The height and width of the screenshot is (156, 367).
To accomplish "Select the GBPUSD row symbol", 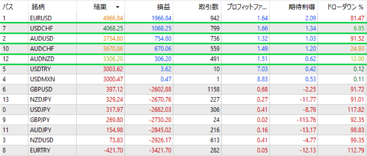I will pyautogui.click(x=41, y=89).
